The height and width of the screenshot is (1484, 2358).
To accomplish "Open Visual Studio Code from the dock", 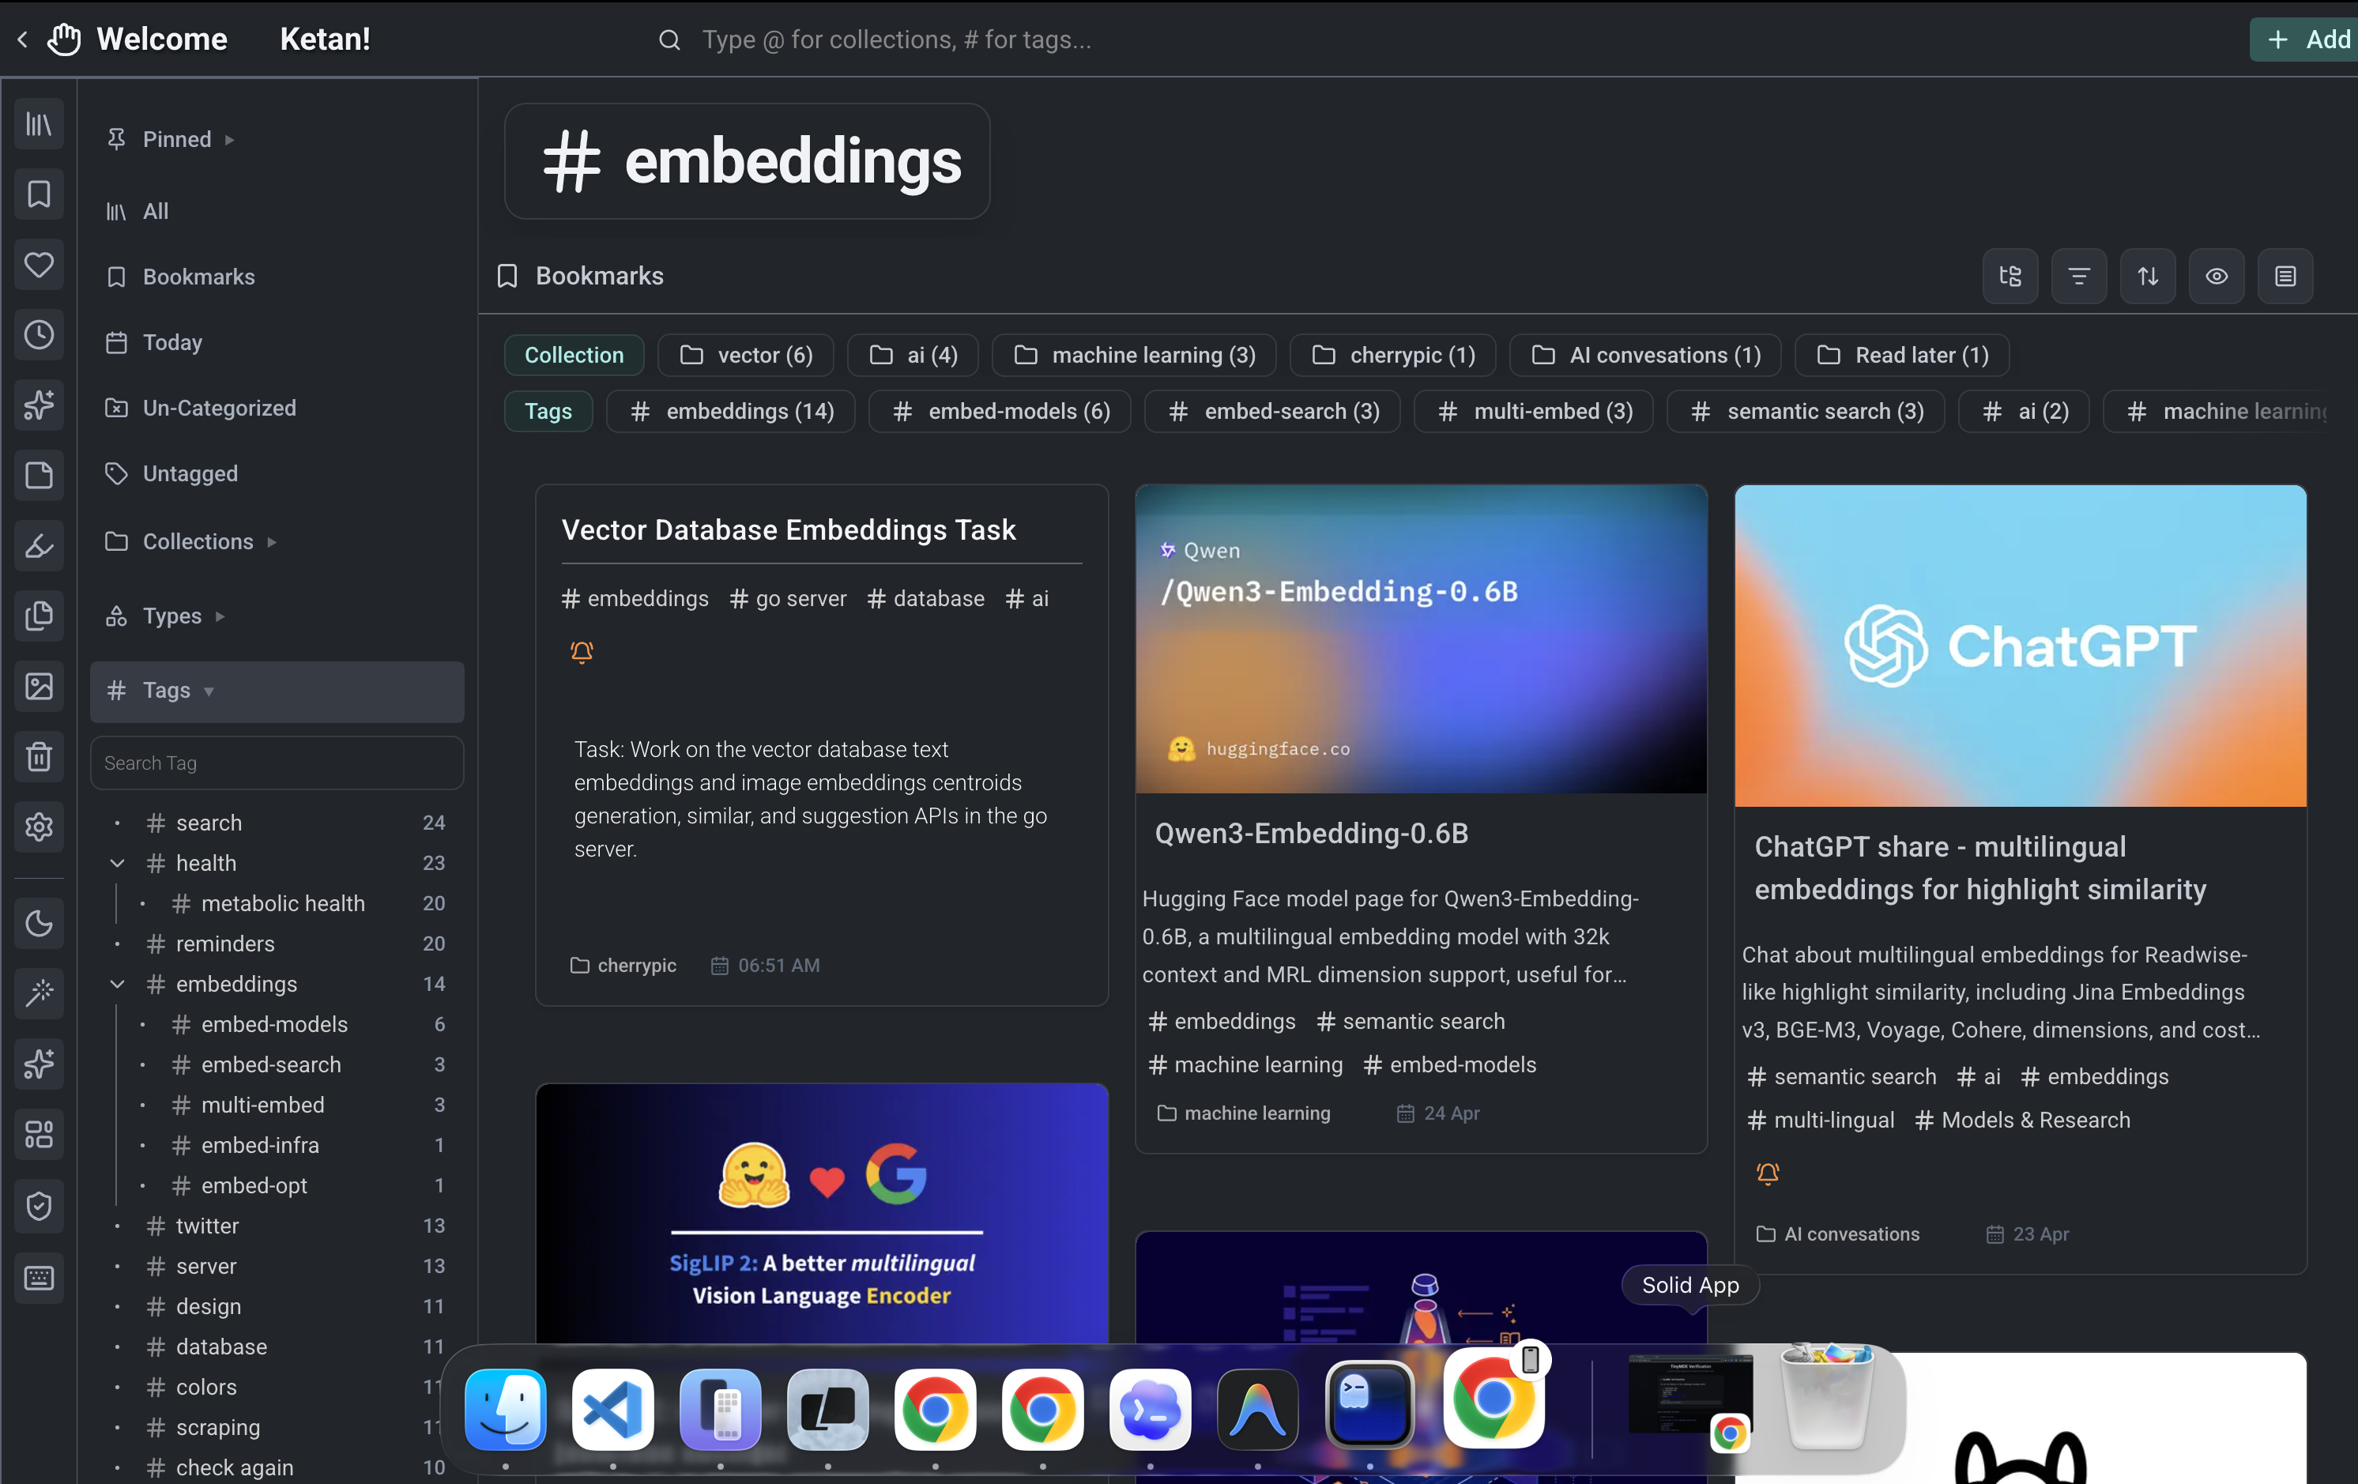I will (613, 1410).
